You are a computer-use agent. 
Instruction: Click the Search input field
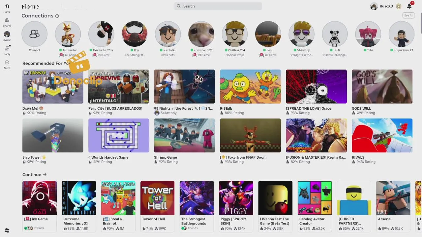click(x=218, y=6)
